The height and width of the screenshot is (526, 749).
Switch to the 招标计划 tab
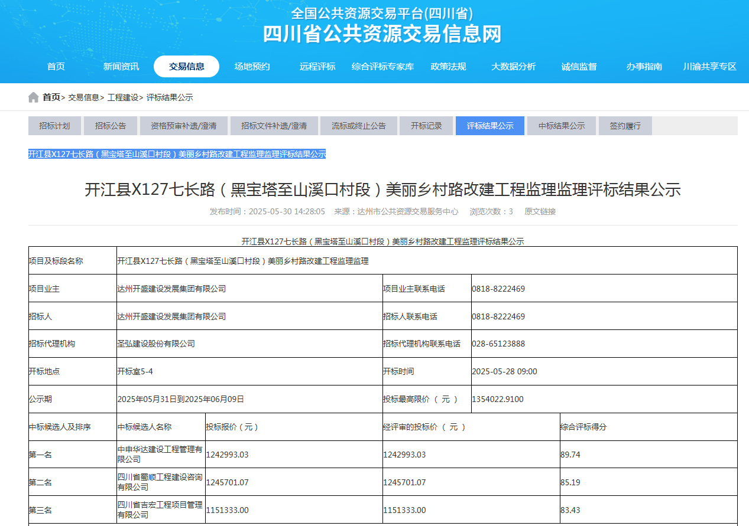[x=54, y=126]
